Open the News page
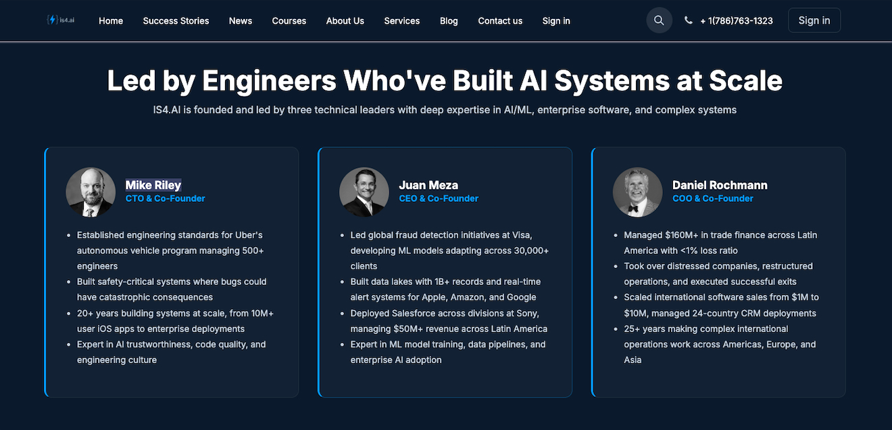This screenshot has width=892, height=430. click(241, 21)
